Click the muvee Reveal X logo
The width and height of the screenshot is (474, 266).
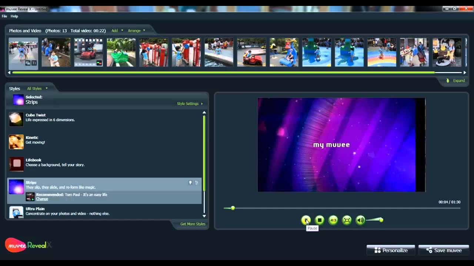(x=28, y=245)
